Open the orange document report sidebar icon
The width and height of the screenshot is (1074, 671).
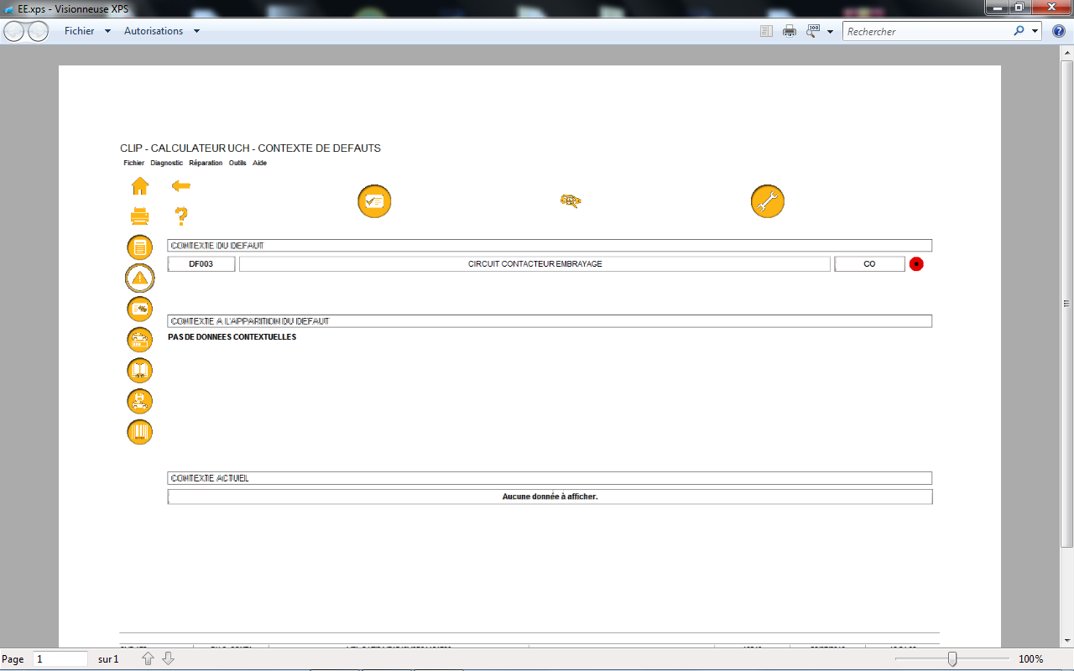pyautogui.click(x=140, y=247)
